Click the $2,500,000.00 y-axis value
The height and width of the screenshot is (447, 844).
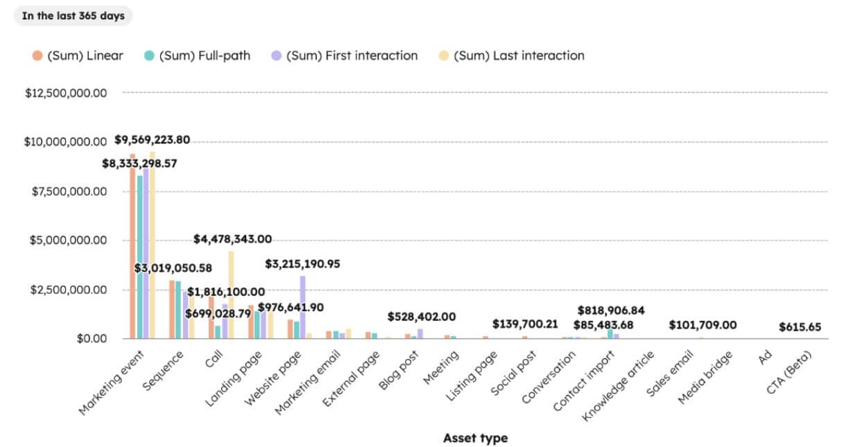coord(69,290)
